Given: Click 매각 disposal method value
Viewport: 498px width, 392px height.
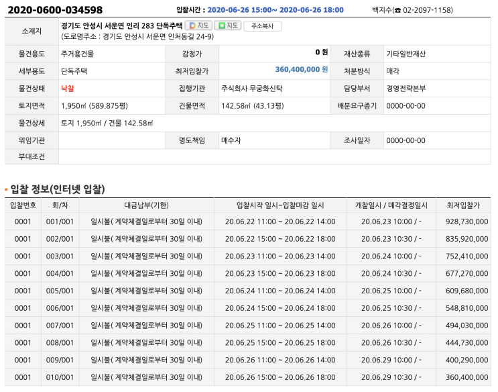Looking at the screenshot, I should 393,71.
